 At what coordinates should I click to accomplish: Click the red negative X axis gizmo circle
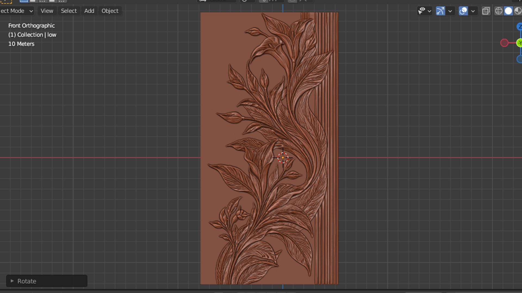[504, 43]
